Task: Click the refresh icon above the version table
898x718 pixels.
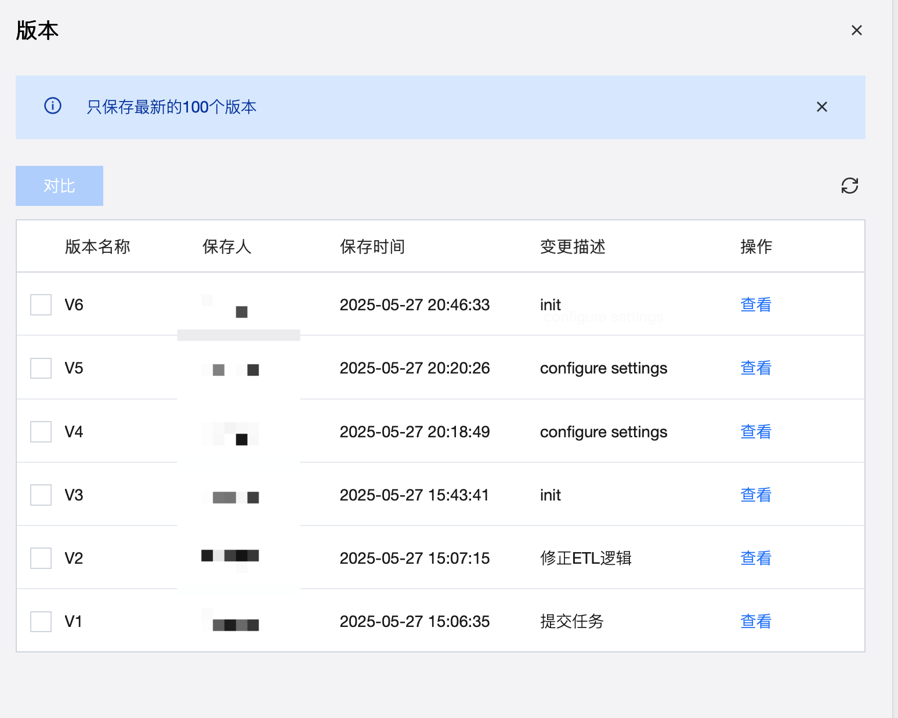Action: point(849,186)
